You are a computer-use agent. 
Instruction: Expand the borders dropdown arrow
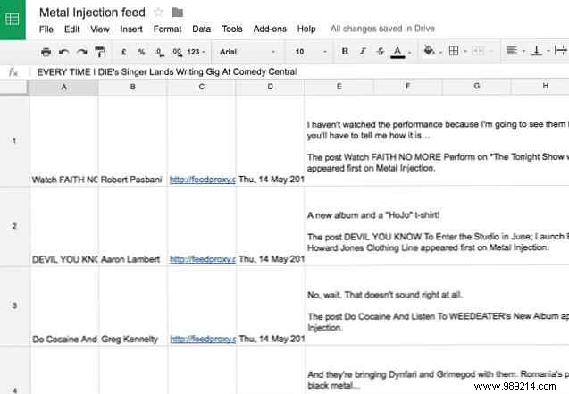pyautogui.click(x=465, y=52)
